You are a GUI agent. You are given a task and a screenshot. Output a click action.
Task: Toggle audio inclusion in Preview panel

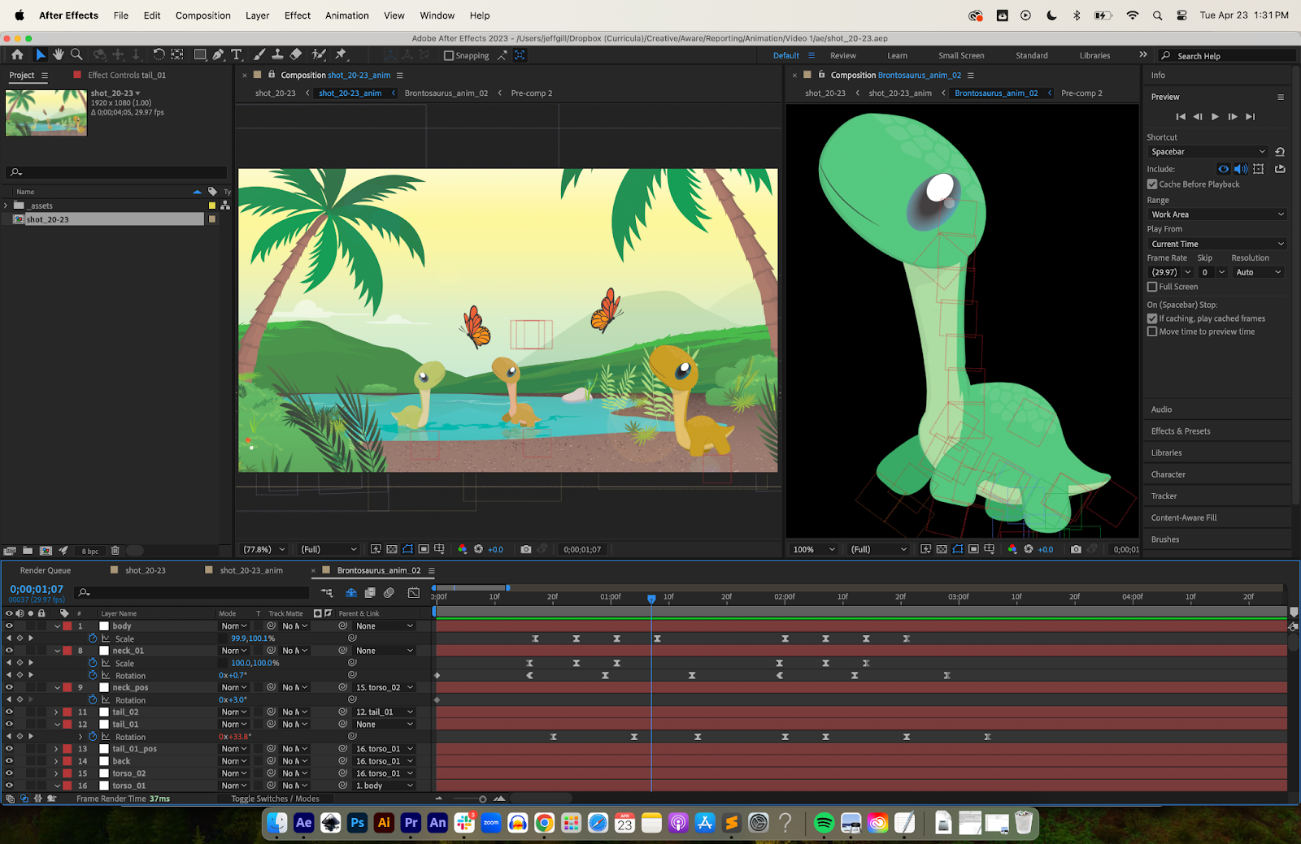1241,169
